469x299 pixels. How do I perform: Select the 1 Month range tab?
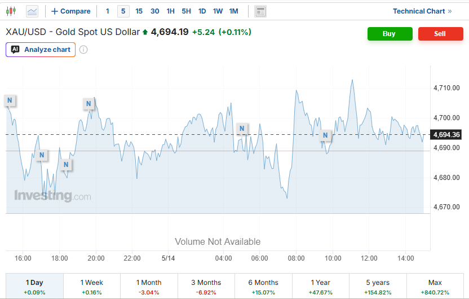149,286
